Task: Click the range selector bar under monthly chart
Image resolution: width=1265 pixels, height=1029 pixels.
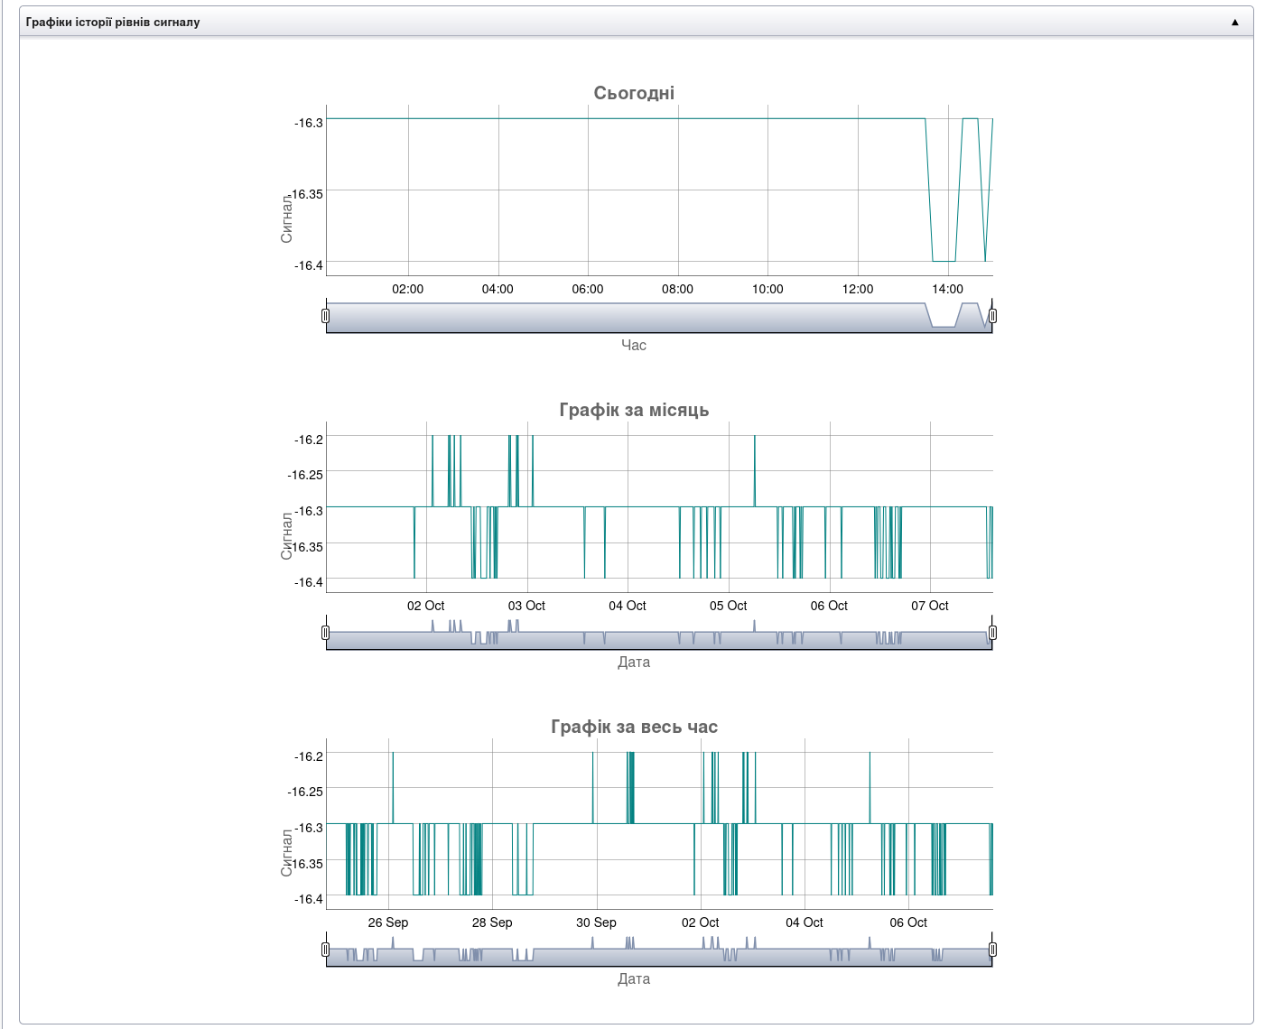Action: [632, 639]
